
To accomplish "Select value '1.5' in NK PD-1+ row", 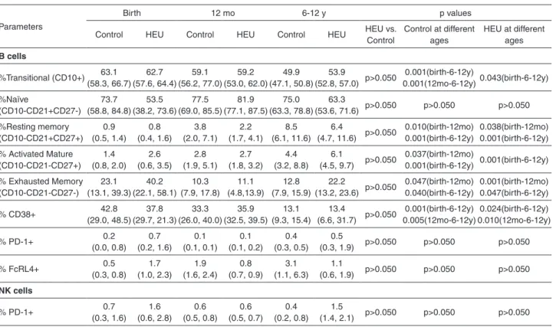I will point(337,306).
